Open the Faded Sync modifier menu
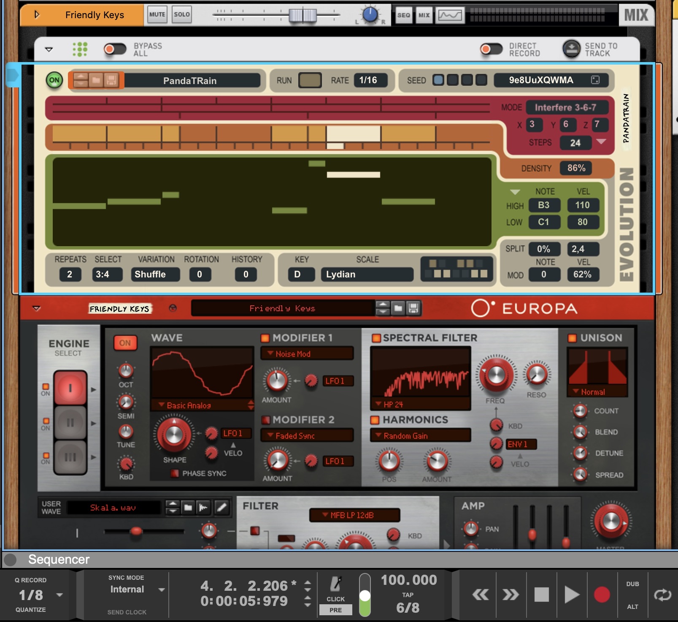678x622 pixels. tap(307, 436)
